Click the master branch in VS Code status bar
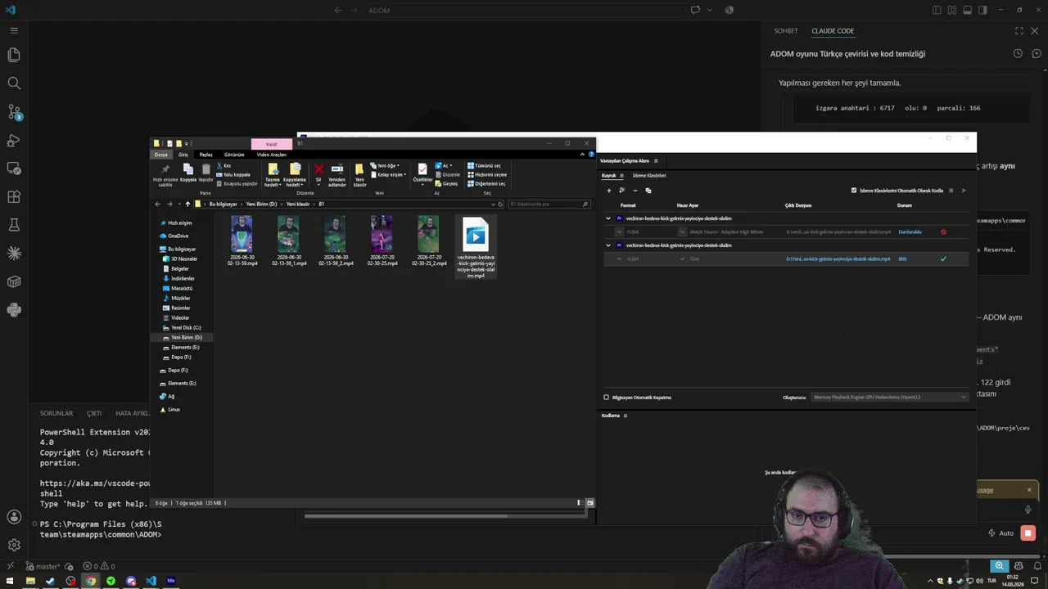Screen dimensions: 1048x589 click(43, 566)
